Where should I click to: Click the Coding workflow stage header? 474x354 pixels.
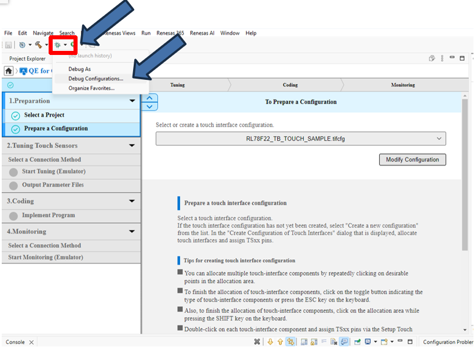click(x=290, y=85)
